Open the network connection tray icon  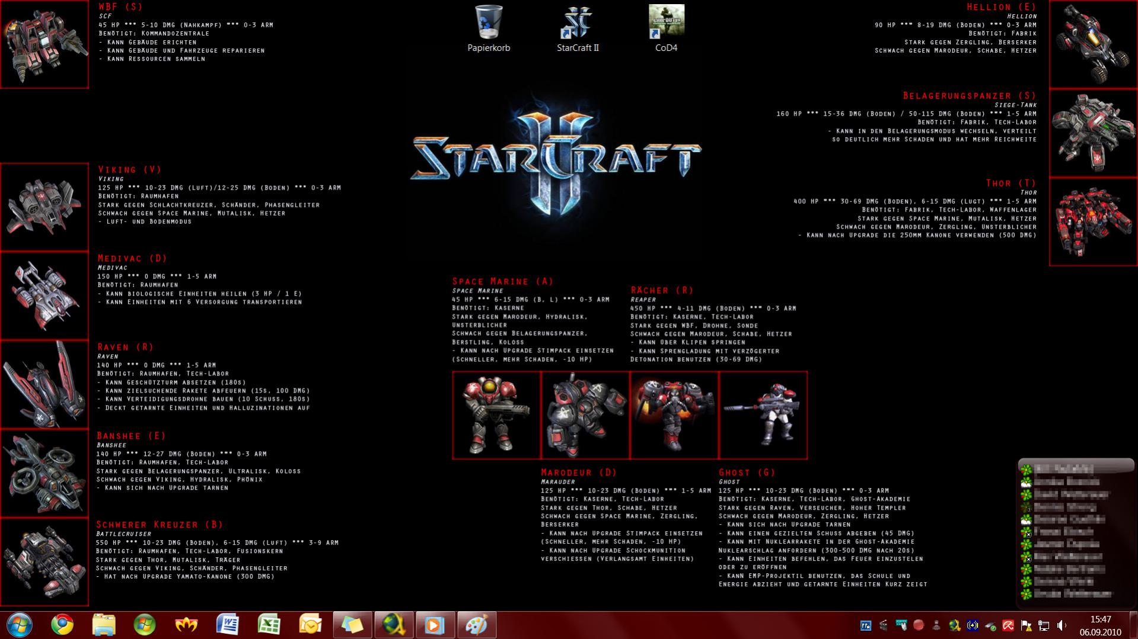click(x=1044, y=625)
